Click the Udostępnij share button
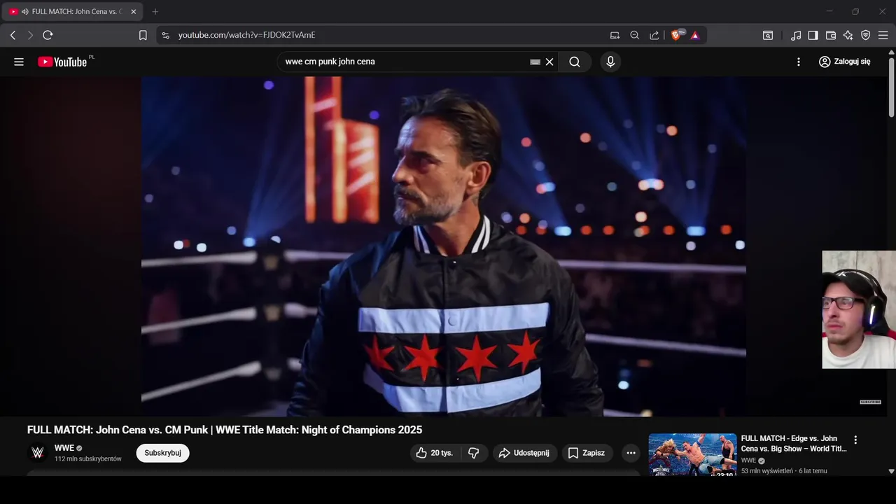896x504 pixels. point(525,453)
